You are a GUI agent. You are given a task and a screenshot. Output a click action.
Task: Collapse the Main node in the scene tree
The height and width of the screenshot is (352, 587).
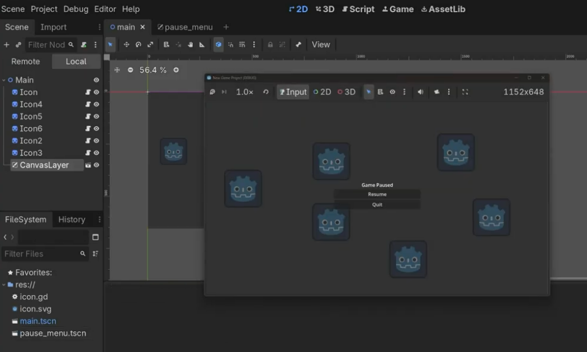(3, 80)
